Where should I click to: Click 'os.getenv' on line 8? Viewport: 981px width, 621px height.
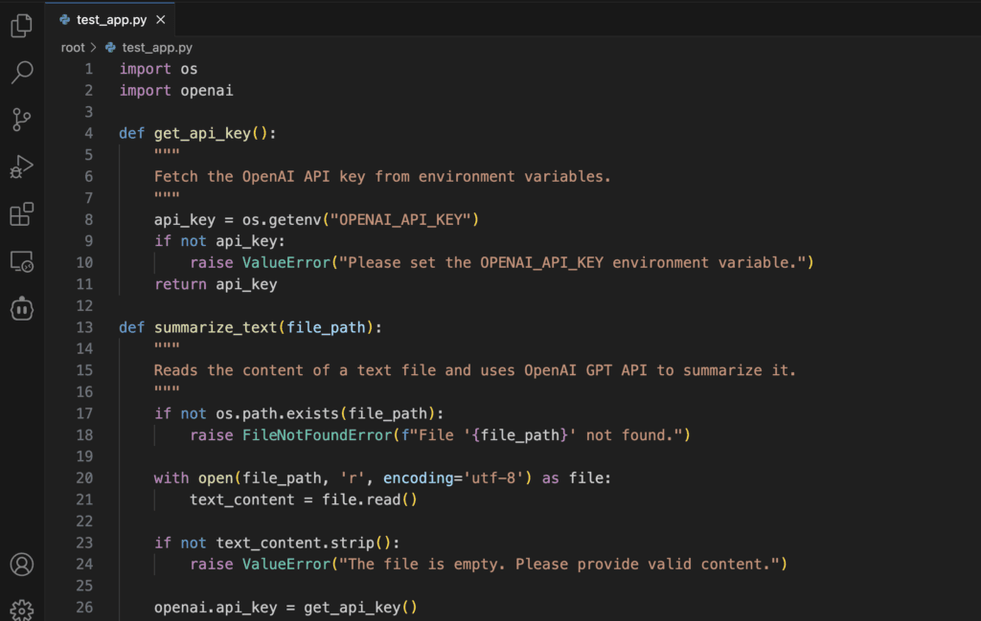pyautogui.click(x=282, y=220)
